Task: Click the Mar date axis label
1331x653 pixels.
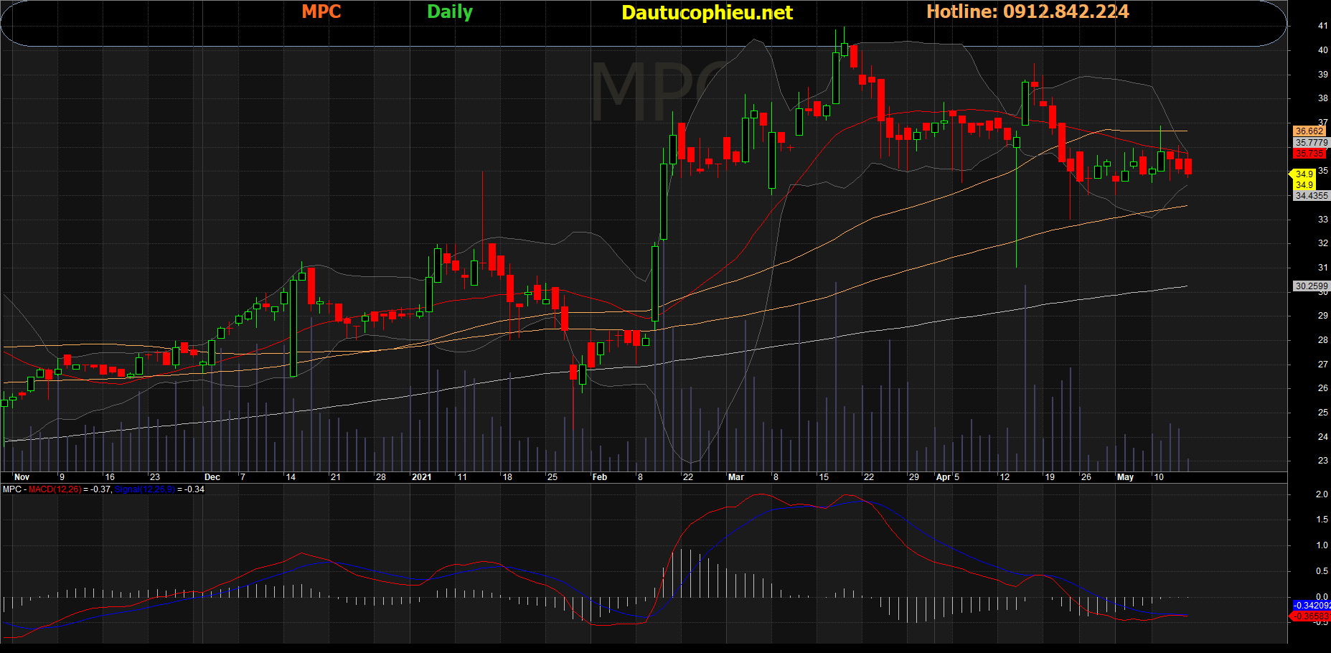Action: pos(736,477)
